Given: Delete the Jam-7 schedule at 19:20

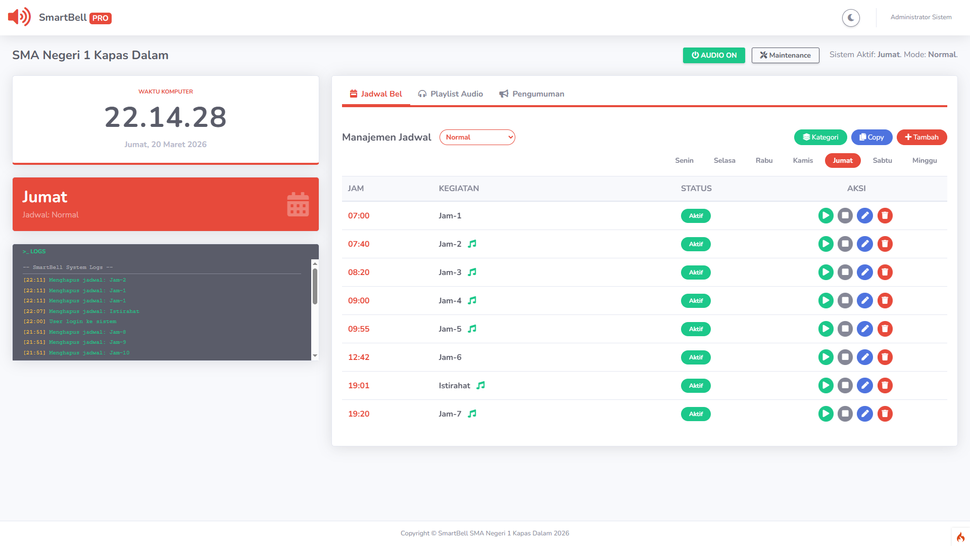Looking at the screenshot, I should coord(885,414).
